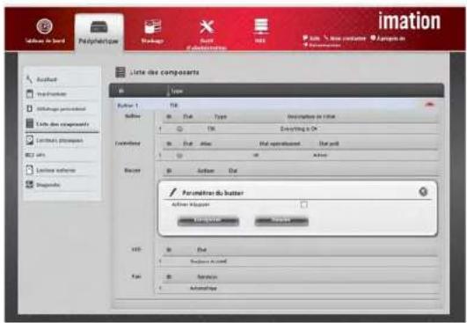Open the sidebar entry with calendar icon

(62, 94)
